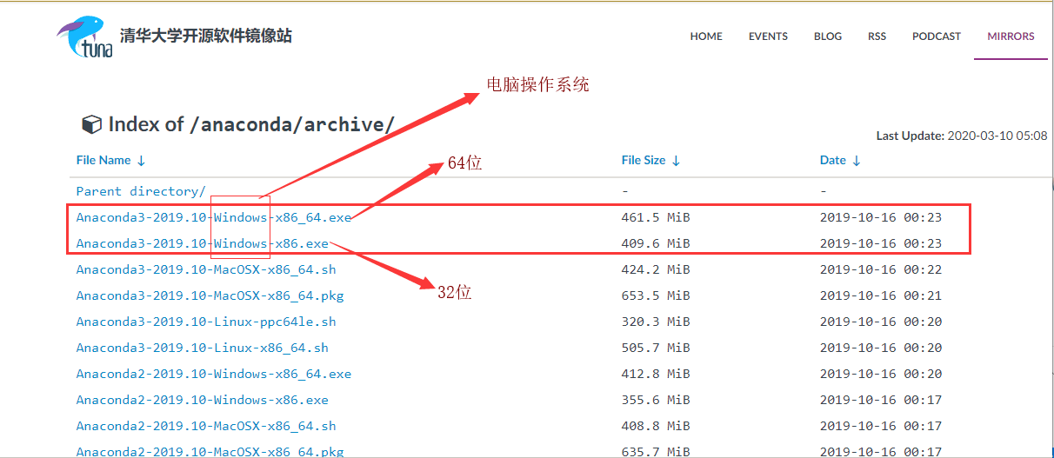The width and height of the screenshot is (1054, 458).
Task: Download Anaconda2-2019.10-Windows-x86_64.exe
Action: point(214,374)
